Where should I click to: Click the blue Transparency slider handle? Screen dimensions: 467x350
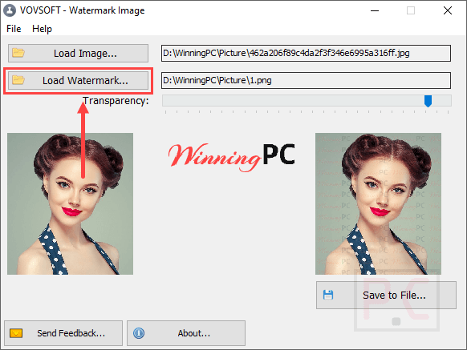[x=428, y=101]
